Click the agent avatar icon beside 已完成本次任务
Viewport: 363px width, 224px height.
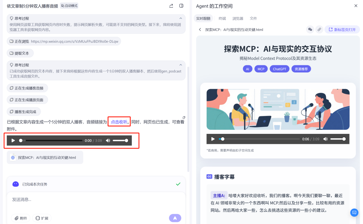click(x=15, y=184)
